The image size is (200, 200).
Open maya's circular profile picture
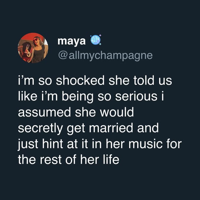33,48
